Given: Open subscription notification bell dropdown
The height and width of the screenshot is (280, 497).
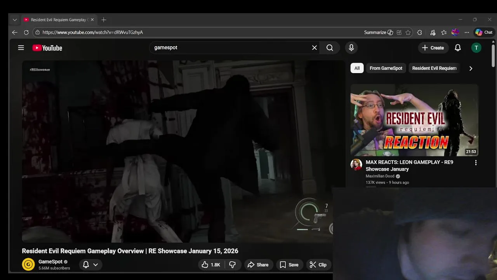Looking at the screenshot, I should pos(90,265).
